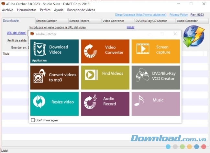Viewport: 210px width, 153px height.
Task: Open the Privacy Policy link
Action: click(178, 15)
